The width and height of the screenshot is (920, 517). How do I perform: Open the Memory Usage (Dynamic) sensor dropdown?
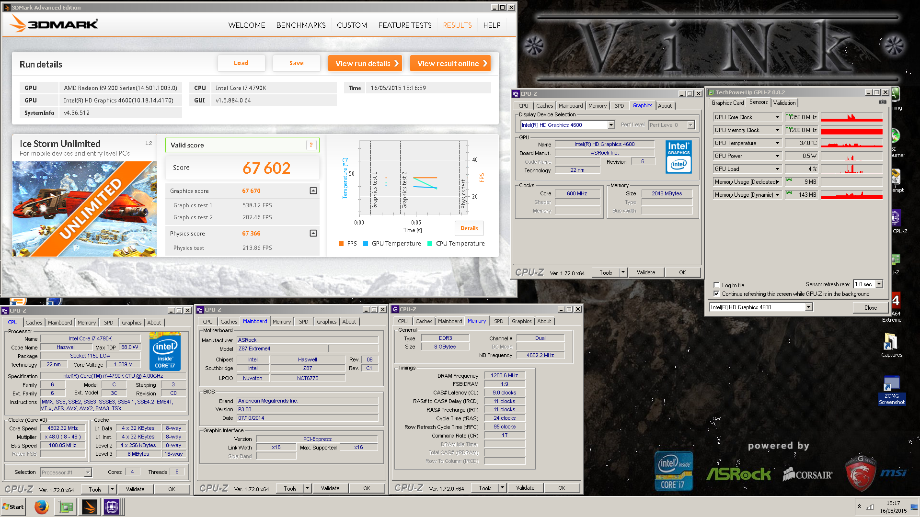(x=777, y=195)
